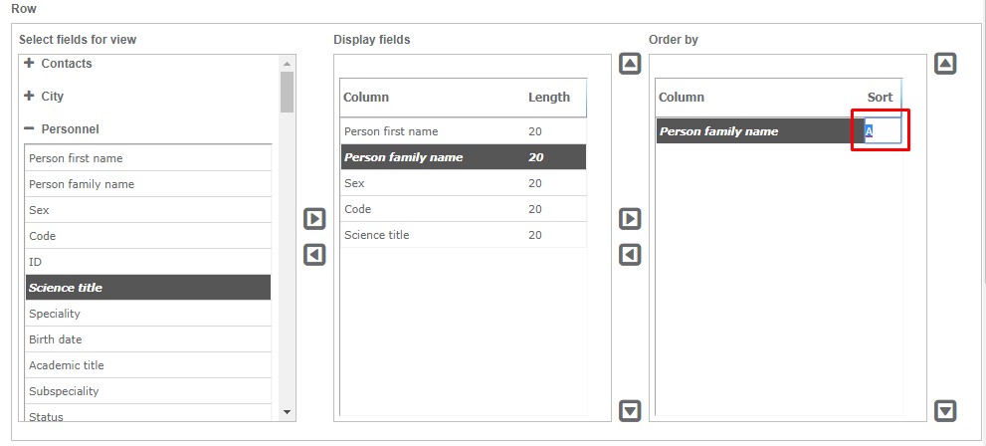Click left arrow to remove field from Display fields

coord(314,255)
